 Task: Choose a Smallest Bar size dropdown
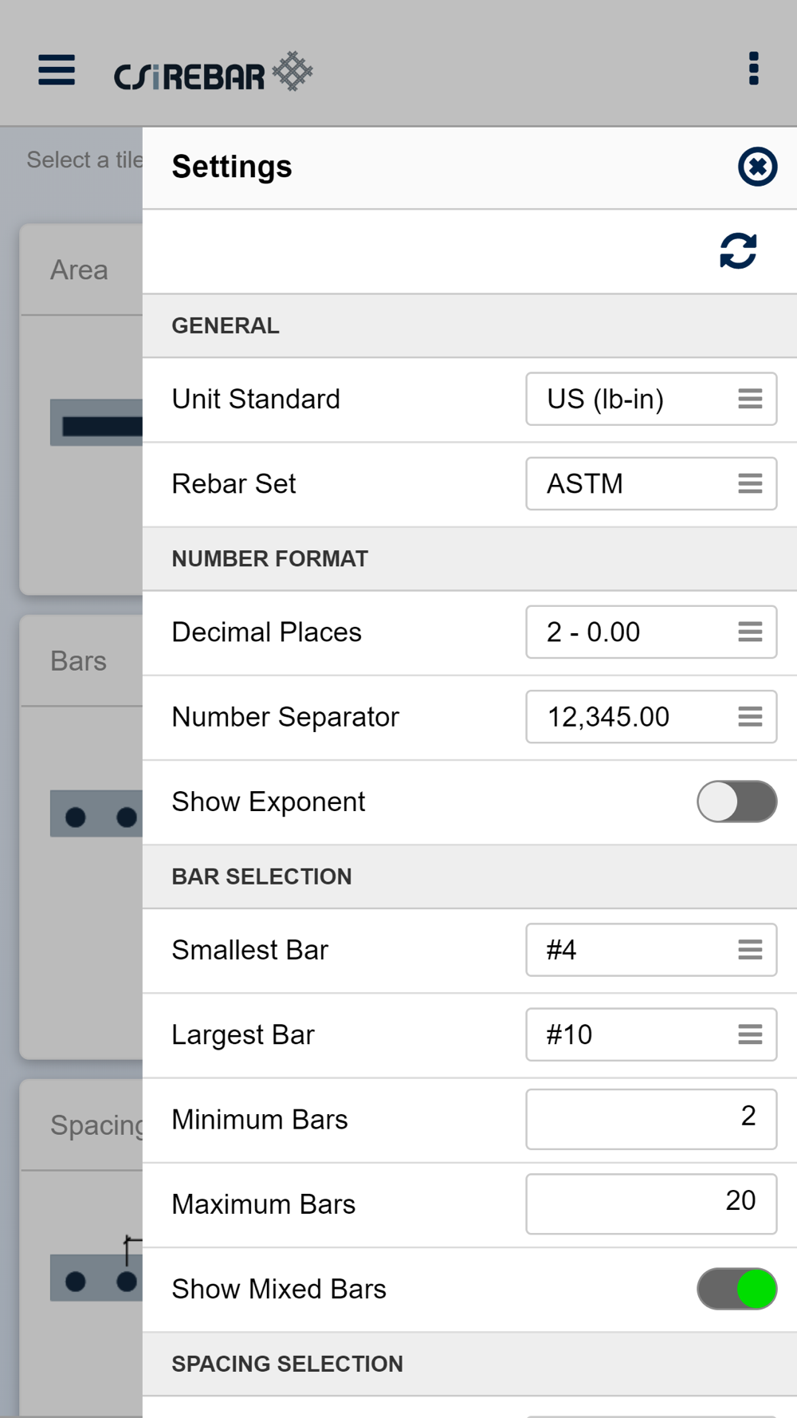coord(651,950)
